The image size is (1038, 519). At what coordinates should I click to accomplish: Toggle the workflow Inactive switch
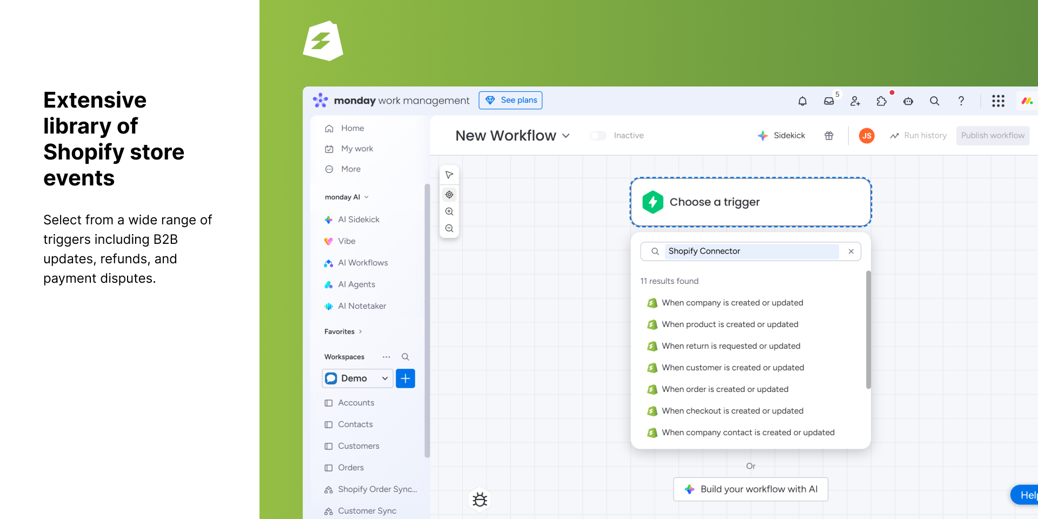(598, 136)
